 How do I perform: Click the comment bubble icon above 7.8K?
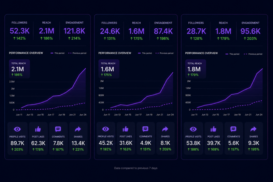pos(58,129)
